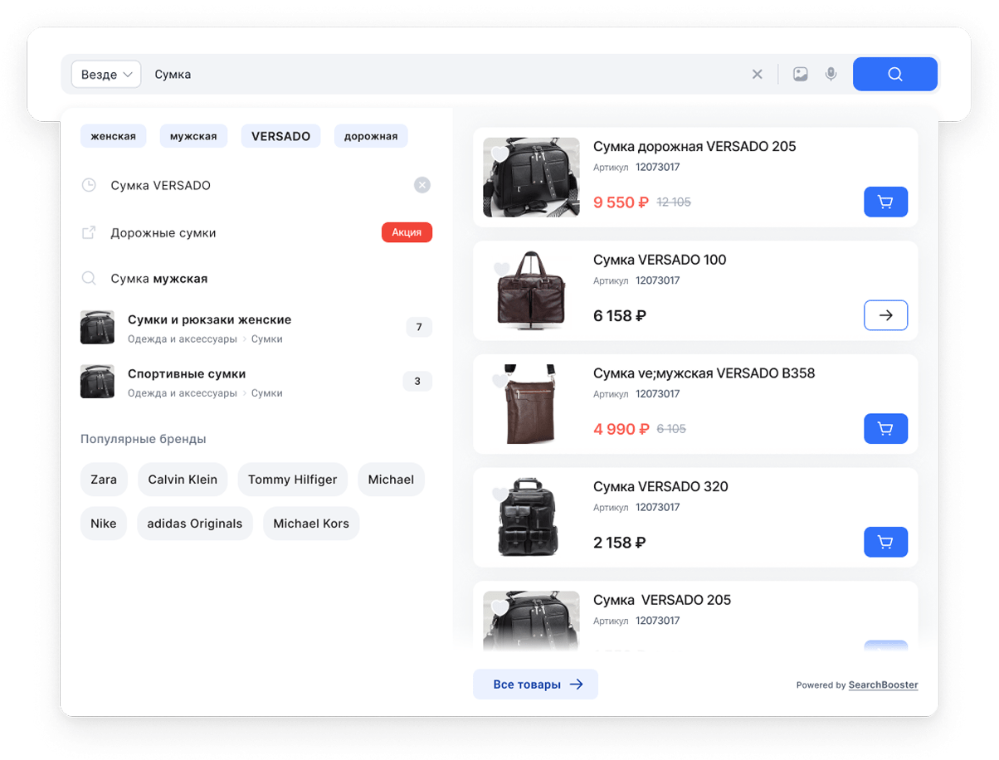Open product title 'Сумка VERSADO 100'
The height and width of the screenshot is (760, 999).
coord(660,260)
